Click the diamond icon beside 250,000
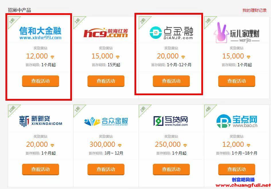Image resolution: width=271 pixels, height=189 pixels. (x=185, y=145)
